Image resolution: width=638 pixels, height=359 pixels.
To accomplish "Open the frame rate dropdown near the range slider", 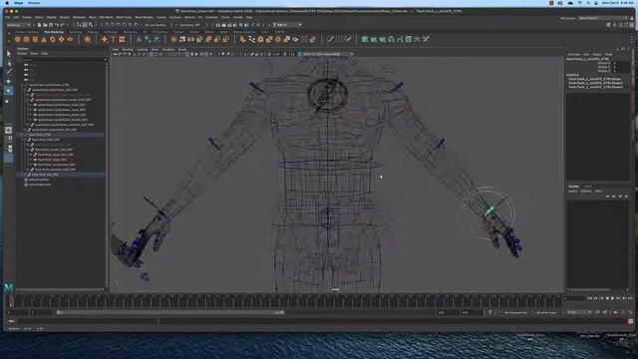I will click(579, 312).
